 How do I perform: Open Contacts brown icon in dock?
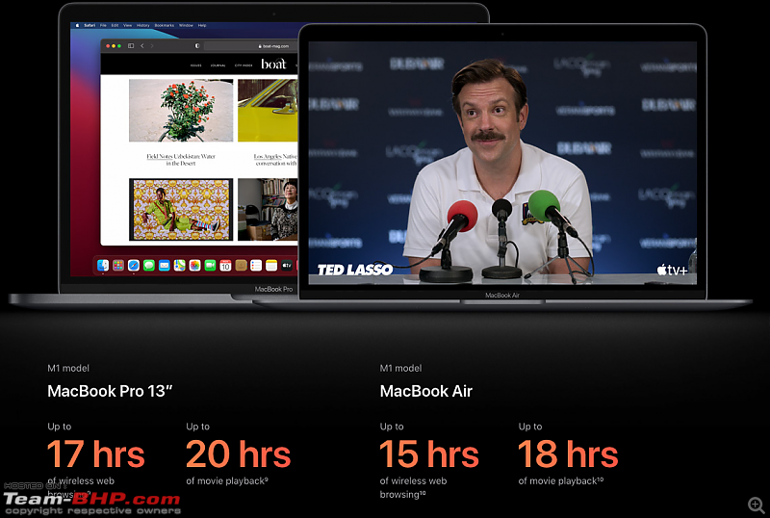[241, 266]
